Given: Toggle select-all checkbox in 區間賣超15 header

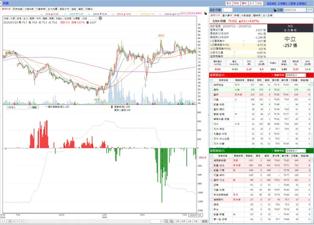Looking at the screenshot, I should [211, 156].
